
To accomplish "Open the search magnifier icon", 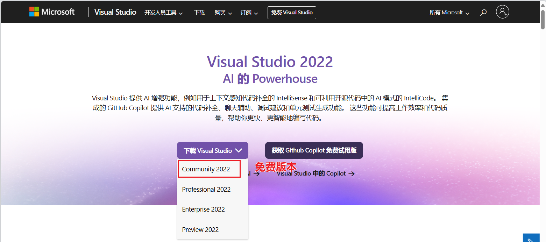I will [483, 13].
